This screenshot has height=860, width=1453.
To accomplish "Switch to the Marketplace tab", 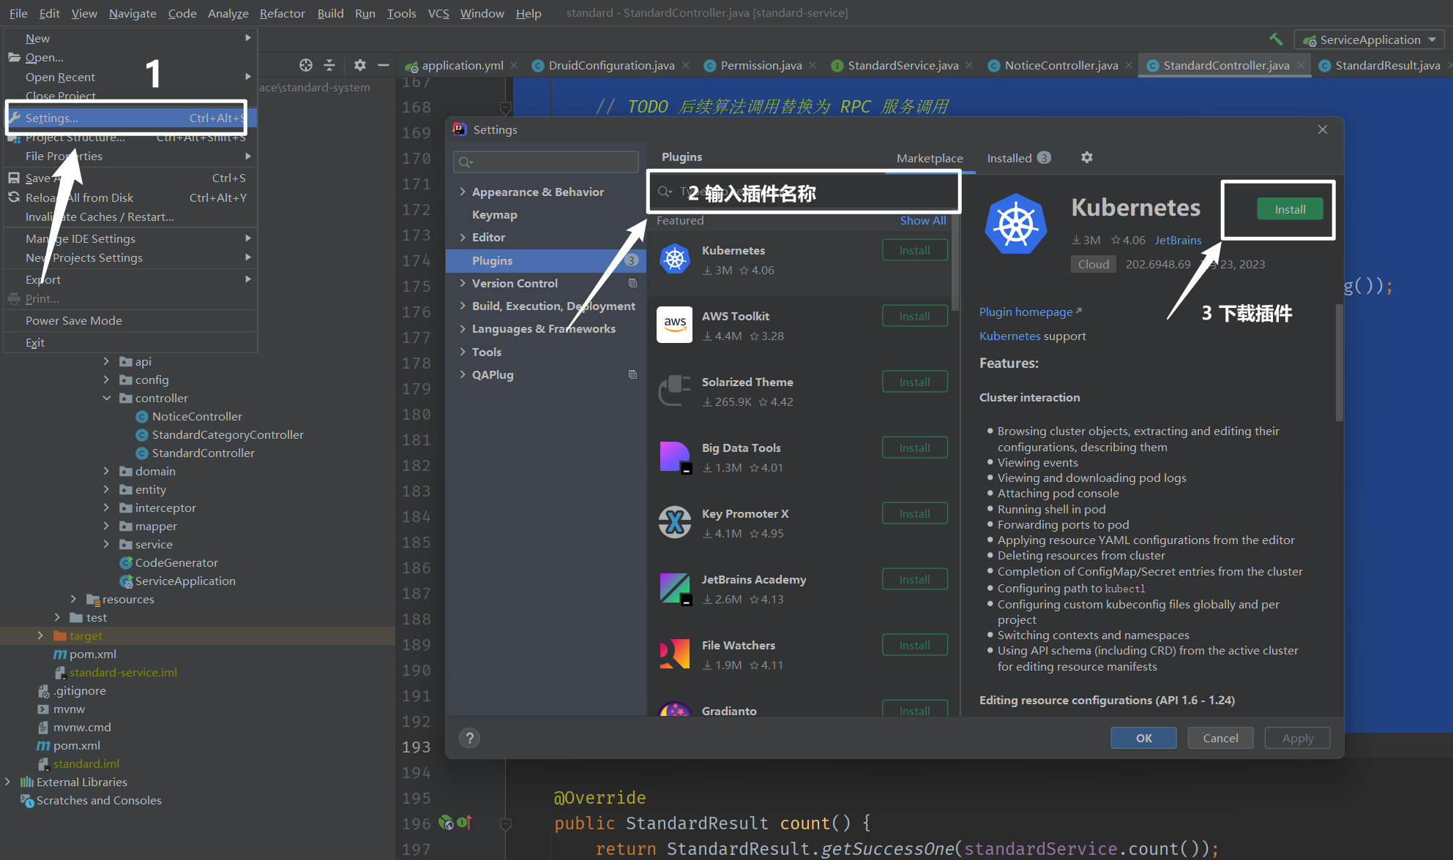I will click(930, 158).
